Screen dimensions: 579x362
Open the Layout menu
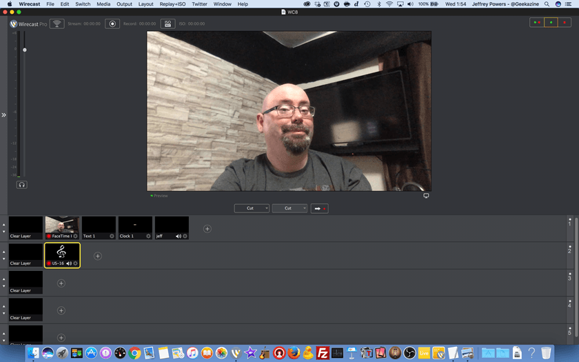pos(146,4)
